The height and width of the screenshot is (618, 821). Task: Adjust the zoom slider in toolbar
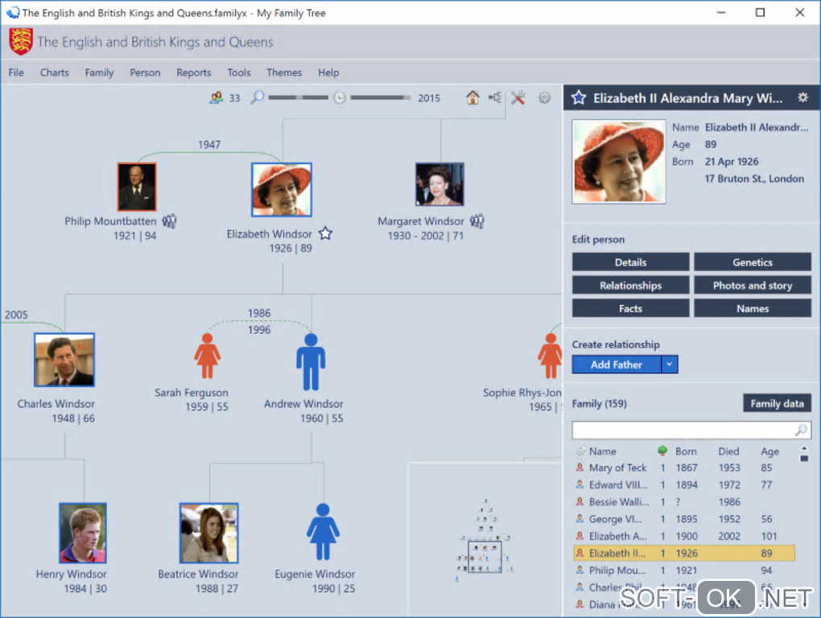click(299, 97)
